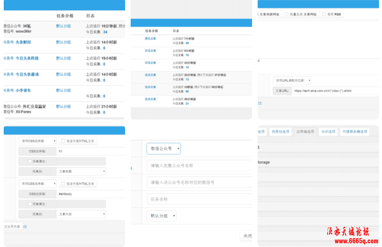Open 网易采集 link in the 22分钟前 row
The height and width of the screenshot is (247, 382).
150,63
